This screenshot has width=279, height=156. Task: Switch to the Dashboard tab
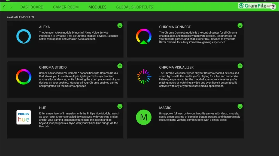pos(32,7)
